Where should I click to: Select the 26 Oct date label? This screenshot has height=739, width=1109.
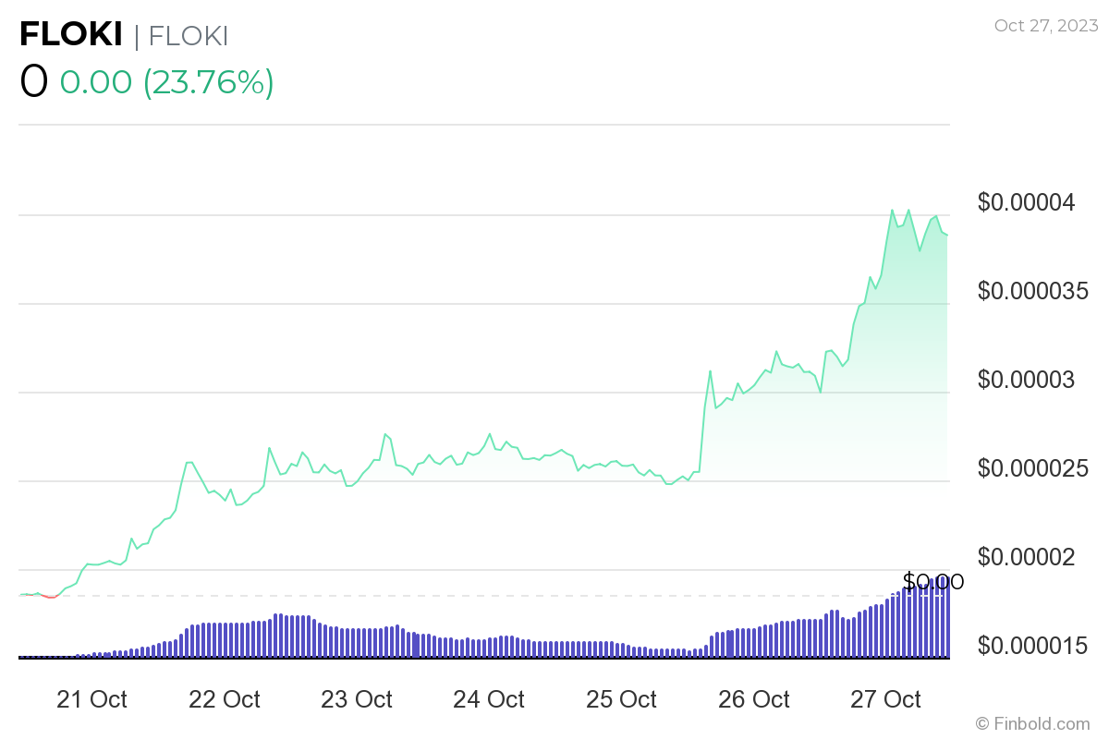pyautogui.click(x=753, y=699)
